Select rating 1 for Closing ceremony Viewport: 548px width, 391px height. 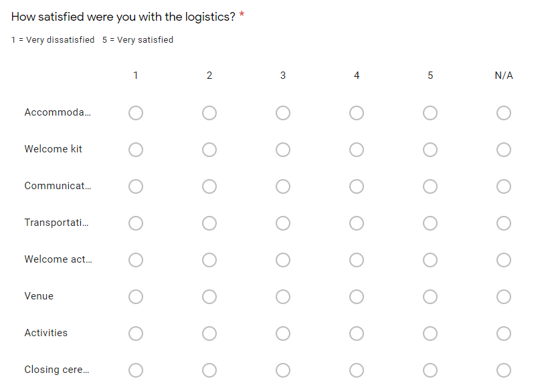point(136,370)
